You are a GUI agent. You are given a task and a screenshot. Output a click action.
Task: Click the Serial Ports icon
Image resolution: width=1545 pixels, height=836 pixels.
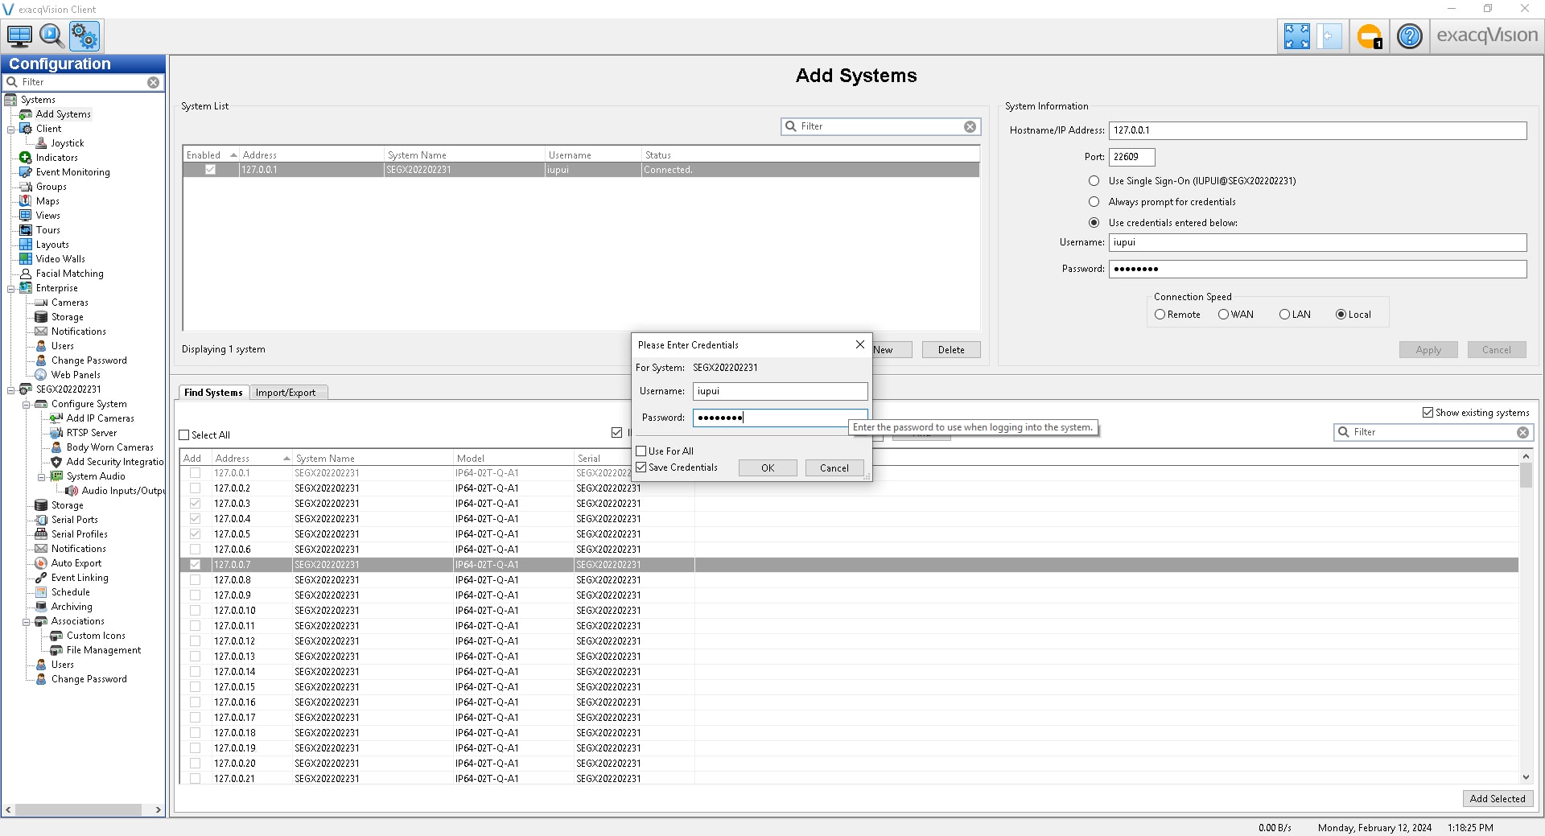click(x=41, y=520)
